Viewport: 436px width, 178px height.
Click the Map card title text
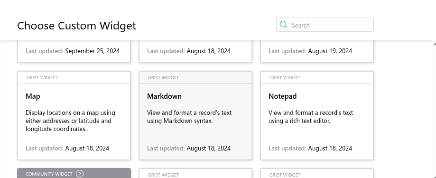tap(33, 96)
